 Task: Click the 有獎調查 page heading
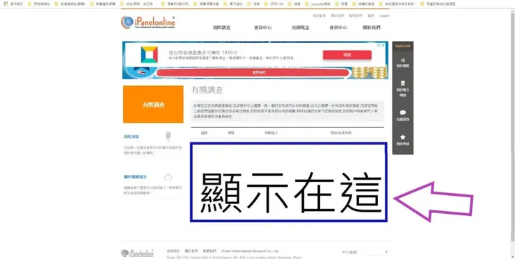(x=207, y=90)
